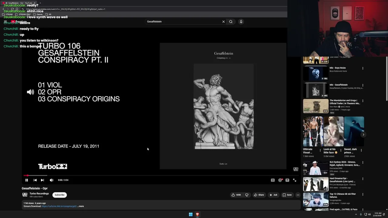This screenshot has width=388, height=218.
Task: Open options for Top 10 Chinese tik tok video
Action: [x=363, y=195]
